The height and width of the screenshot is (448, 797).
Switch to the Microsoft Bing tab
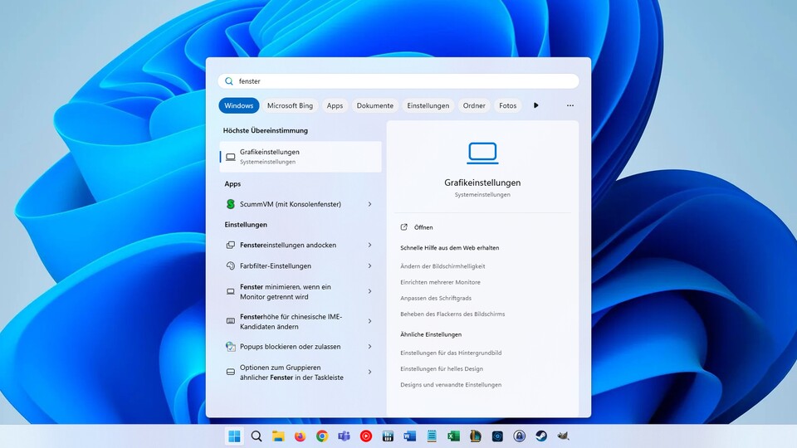point(290,105)
